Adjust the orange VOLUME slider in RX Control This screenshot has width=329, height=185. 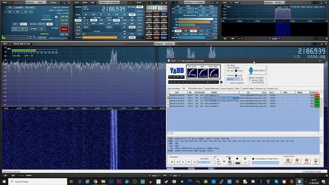pyautogui.click(x=101, y=38)
